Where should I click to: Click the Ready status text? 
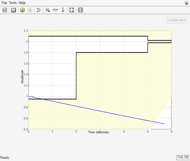pyautogui.click(x=5, y=158)
